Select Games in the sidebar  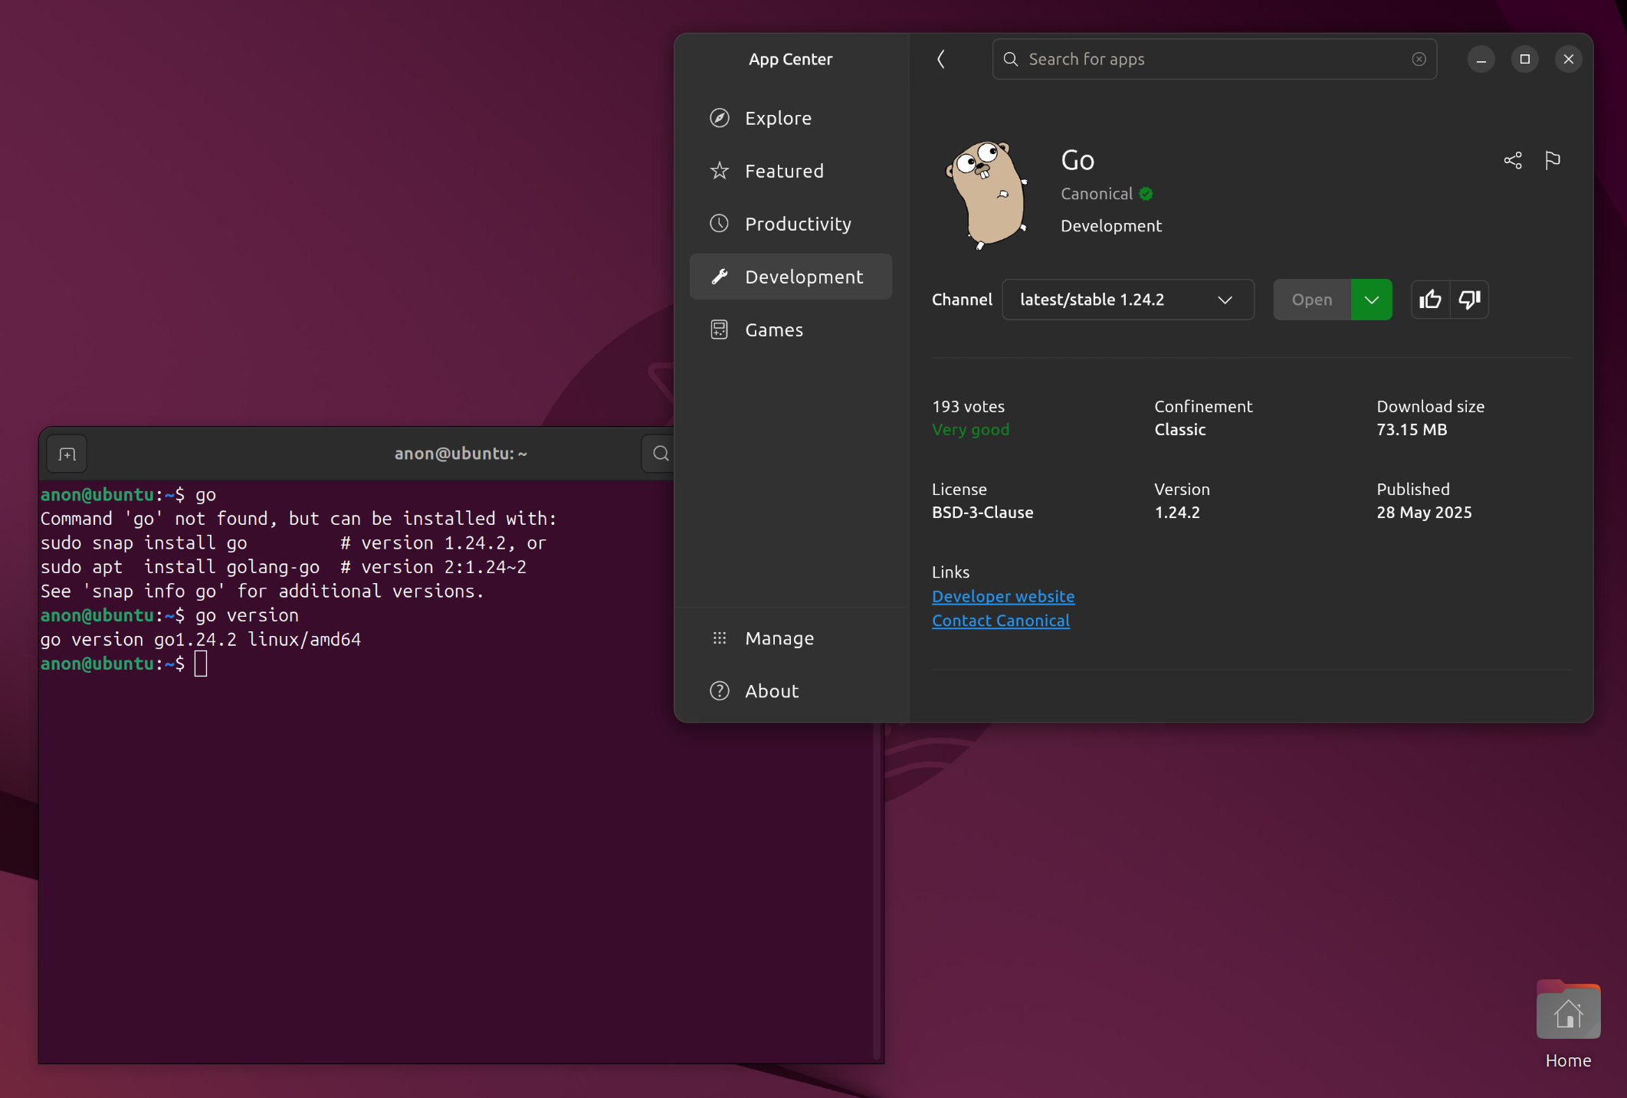click(791, 329)
